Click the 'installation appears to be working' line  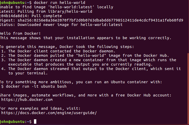[x=86, y=38]
